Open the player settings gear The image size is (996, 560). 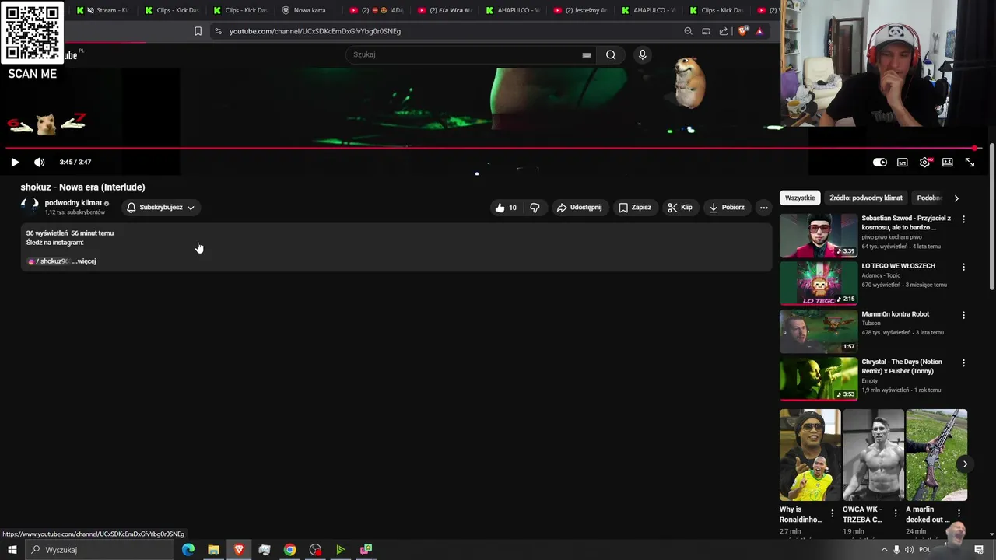[924, 163]
